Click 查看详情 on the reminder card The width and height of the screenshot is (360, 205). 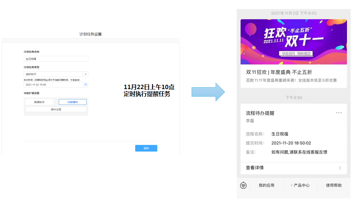click(x=255, y=168)
